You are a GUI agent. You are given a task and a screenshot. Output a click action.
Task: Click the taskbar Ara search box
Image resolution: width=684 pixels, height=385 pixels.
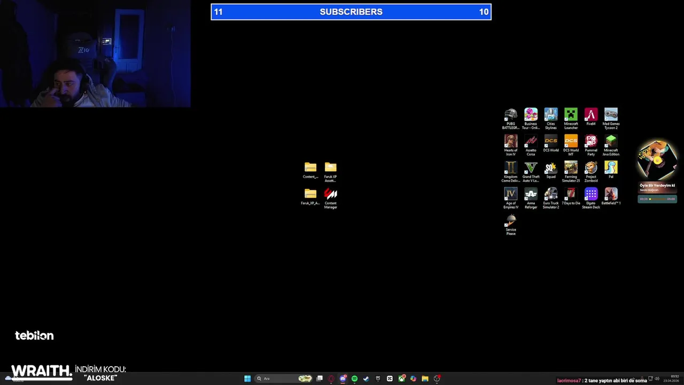(284, 379)
